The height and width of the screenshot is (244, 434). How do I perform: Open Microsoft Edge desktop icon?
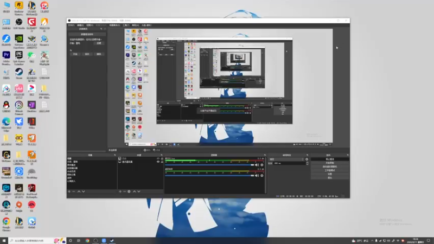coord(6,124)
